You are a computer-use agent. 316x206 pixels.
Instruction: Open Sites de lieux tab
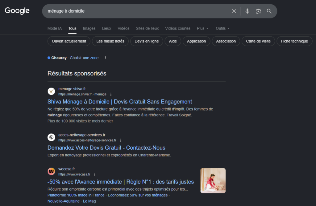tap(147, 28)
